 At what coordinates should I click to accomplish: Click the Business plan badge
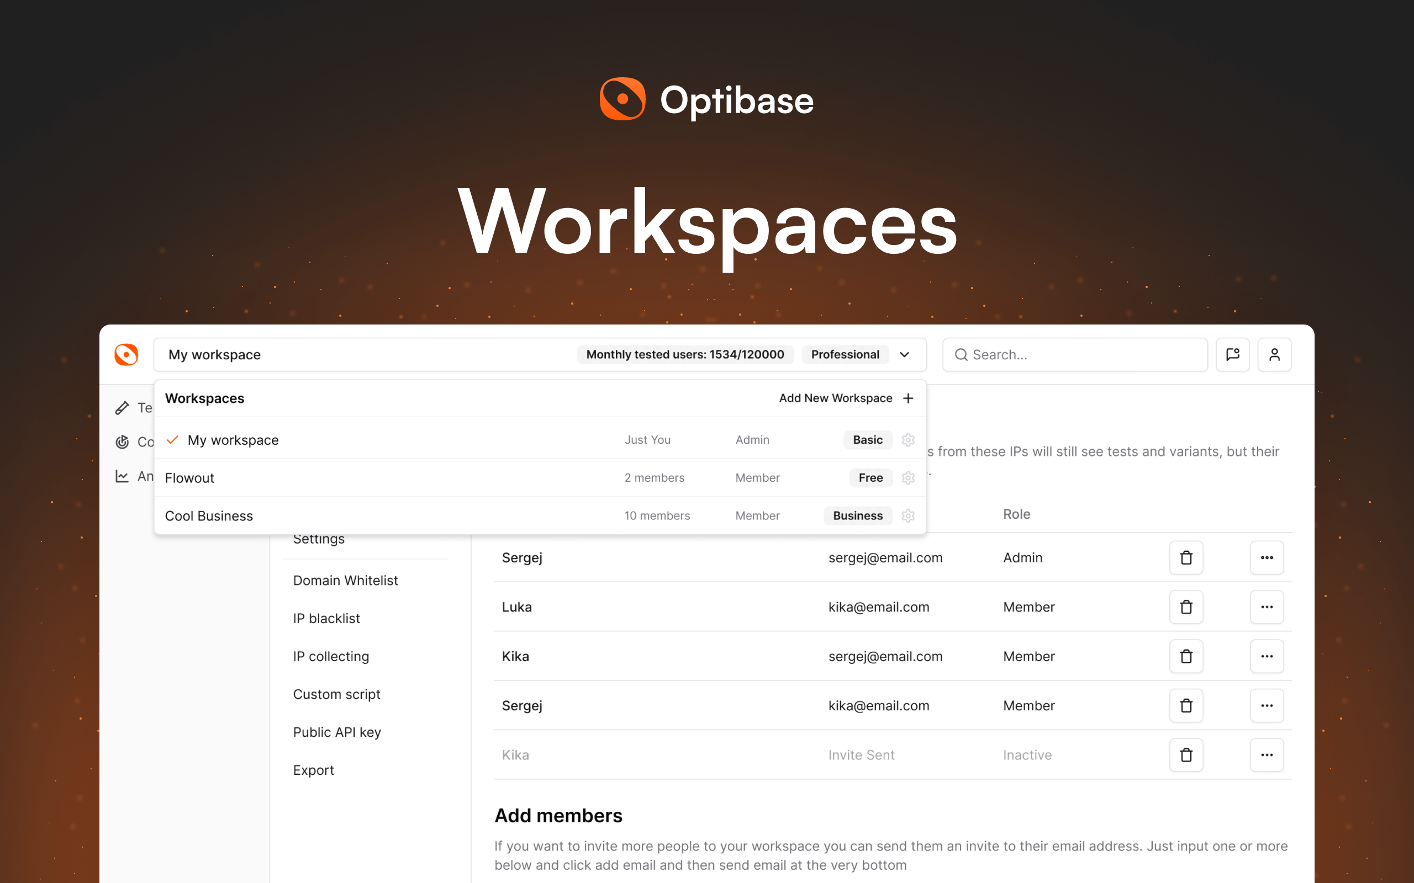858,515
